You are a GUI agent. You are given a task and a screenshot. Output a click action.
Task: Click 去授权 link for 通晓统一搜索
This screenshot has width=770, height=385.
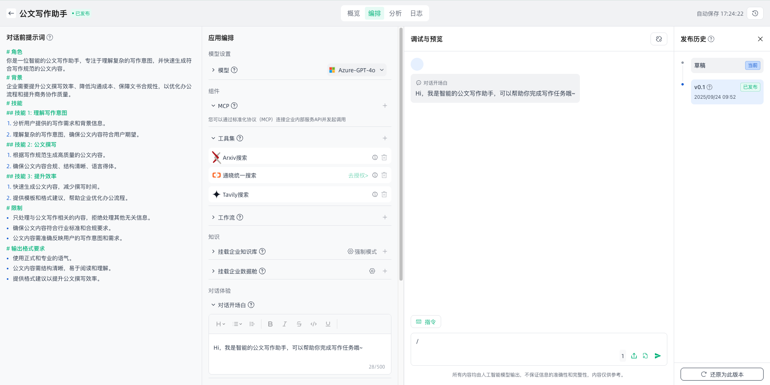(x=358, y=175)
